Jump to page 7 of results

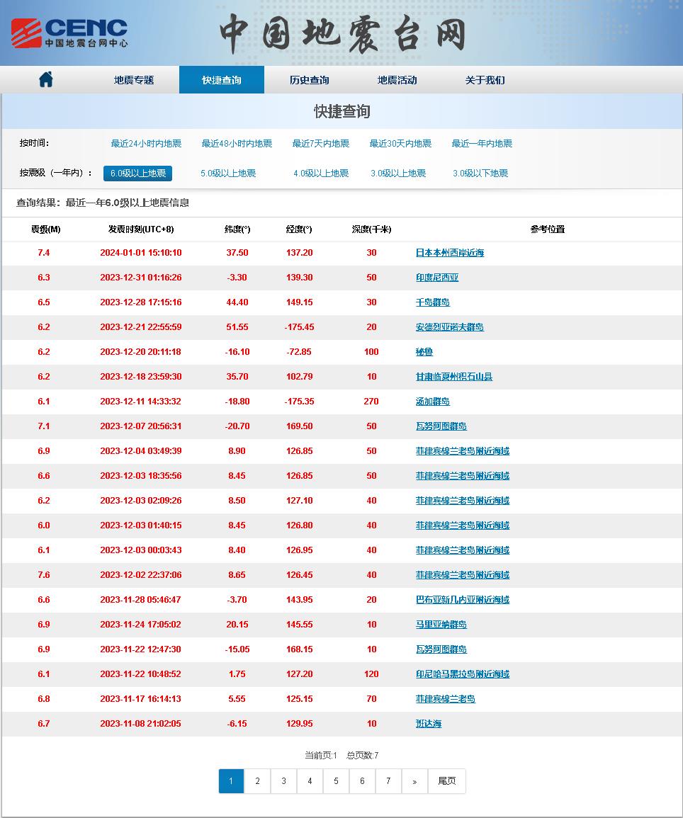pos(388,781)
